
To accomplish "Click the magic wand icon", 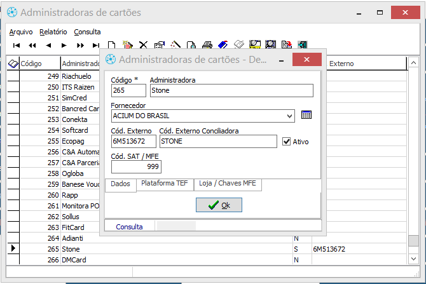I will [175, 44].
